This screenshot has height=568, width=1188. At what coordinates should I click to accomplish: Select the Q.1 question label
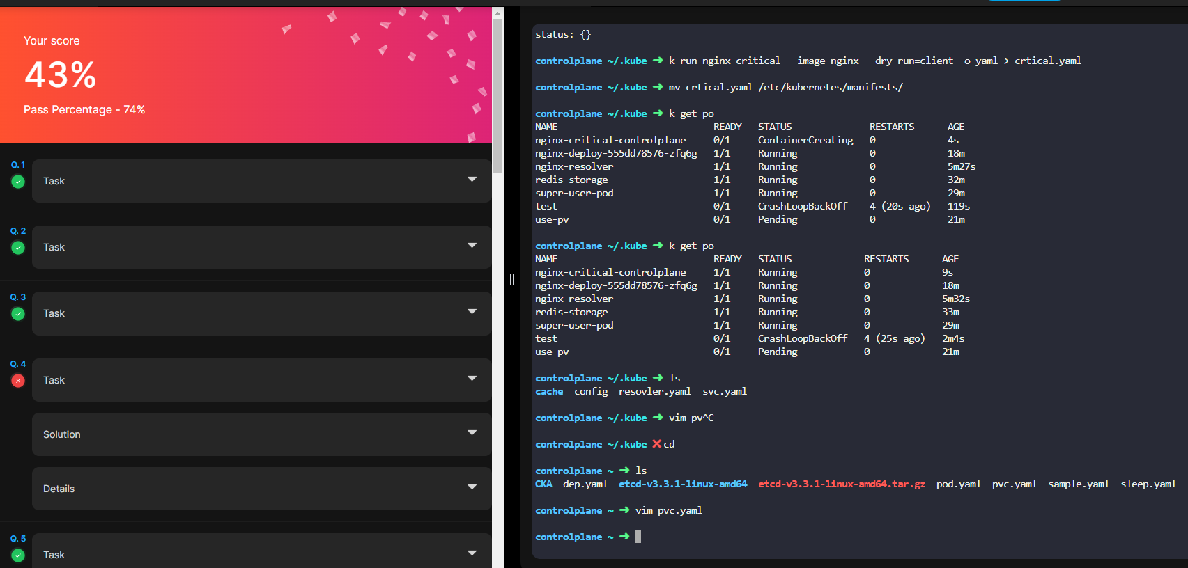tap(18, 165)
